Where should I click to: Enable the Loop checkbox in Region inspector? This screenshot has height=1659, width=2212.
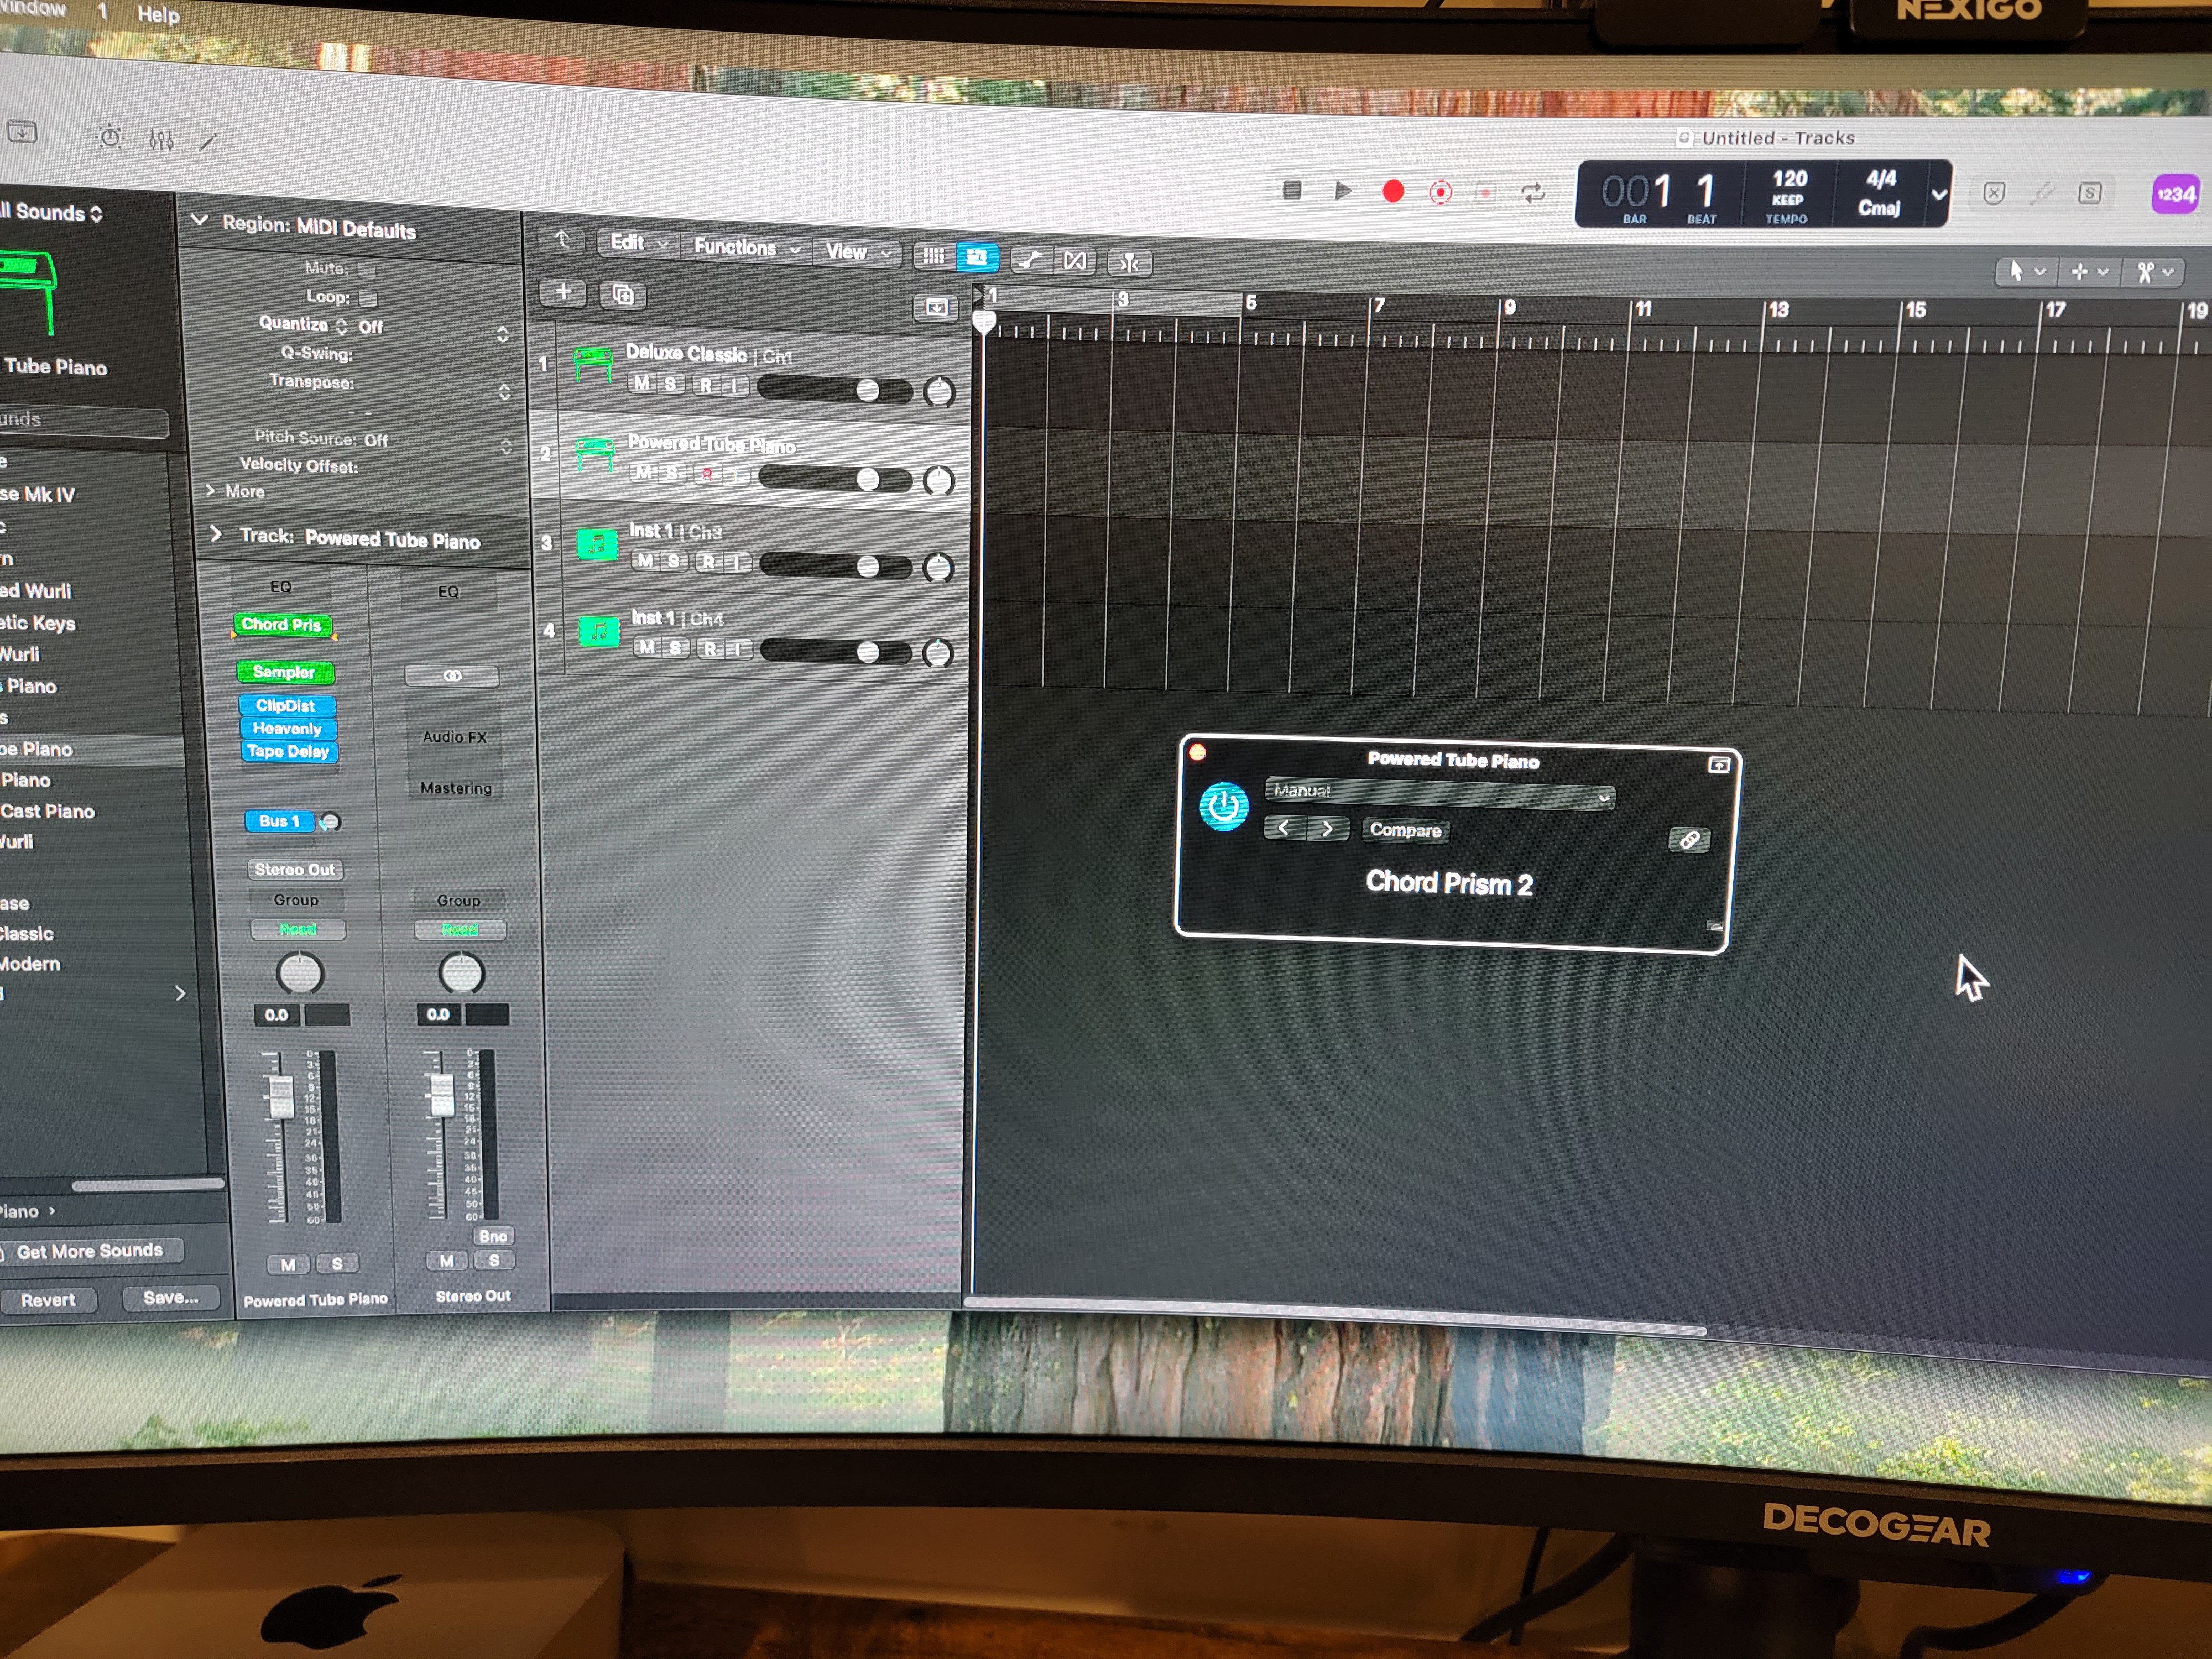coord(368,298)
